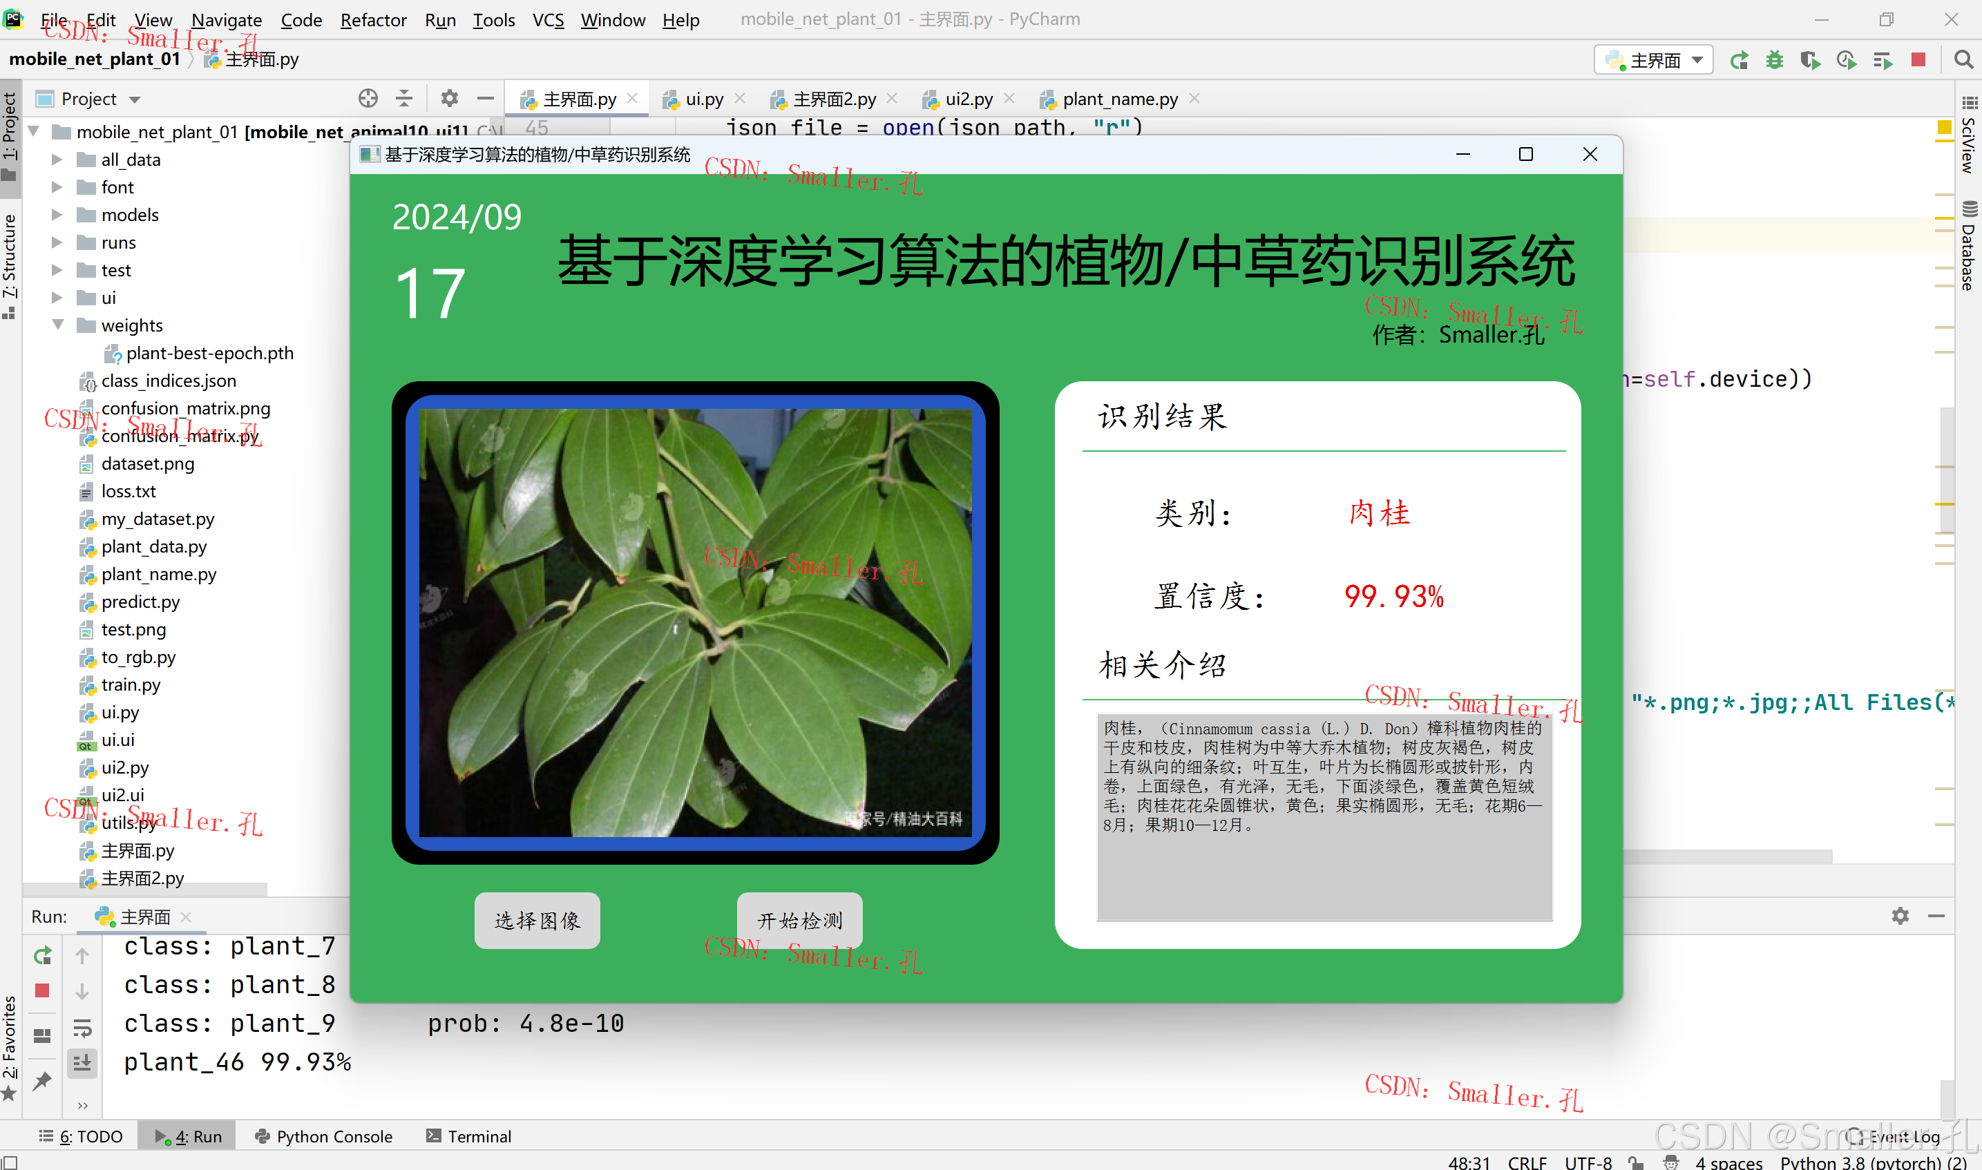Collapse all in Project panel

(x=403, y=99)
